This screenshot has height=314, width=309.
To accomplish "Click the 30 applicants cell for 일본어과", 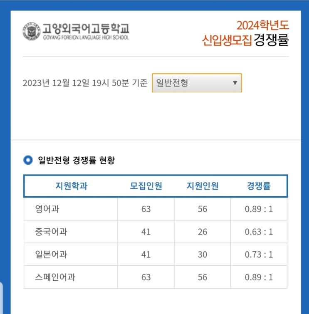I will 203,255.
